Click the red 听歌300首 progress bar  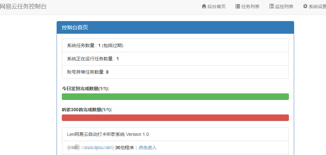[x=175, y=118]
